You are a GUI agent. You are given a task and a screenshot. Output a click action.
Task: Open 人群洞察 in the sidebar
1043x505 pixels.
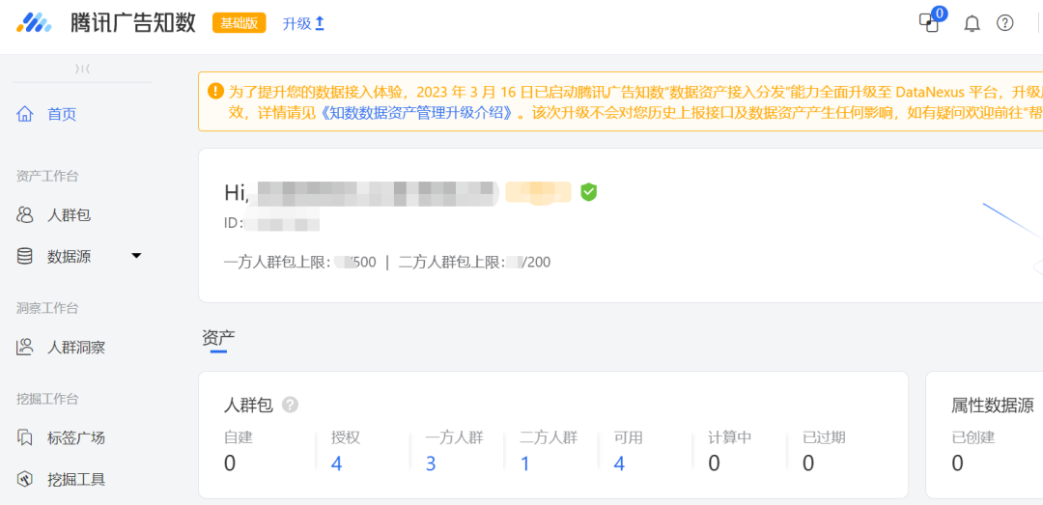pos(76,348)
